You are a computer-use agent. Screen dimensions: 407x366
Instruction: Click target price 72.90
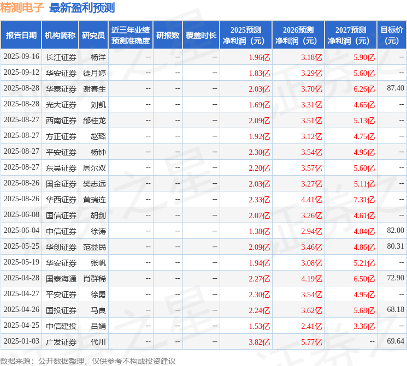coord(396,278)
